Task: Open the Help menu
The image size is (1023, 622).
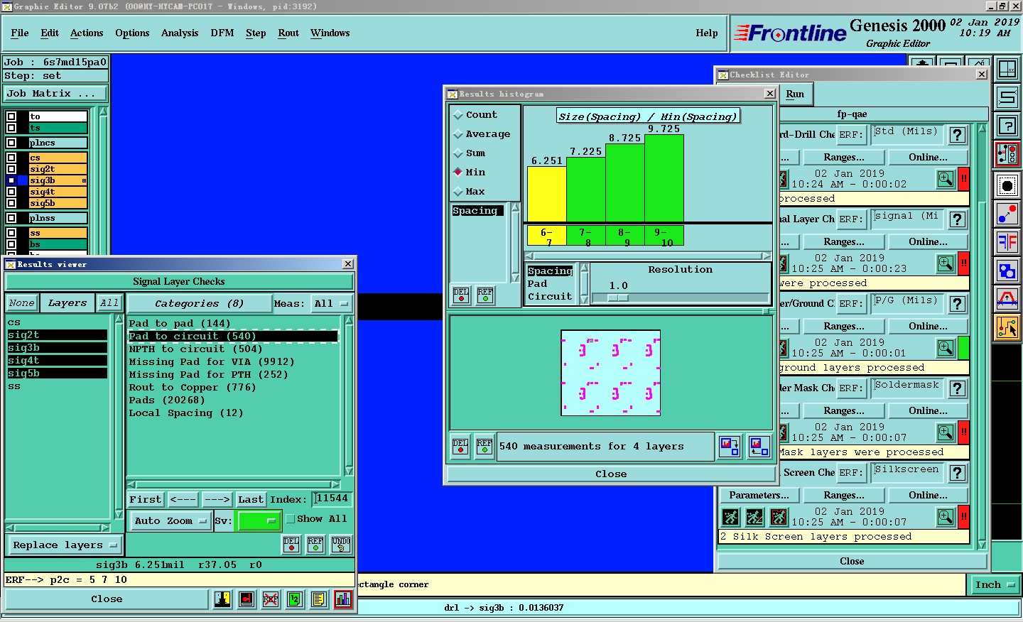Action: coord(707,33)
